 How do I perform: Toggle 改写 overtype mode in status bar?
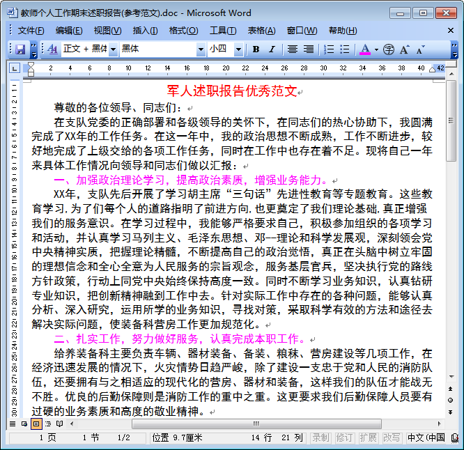coord(392,437)
